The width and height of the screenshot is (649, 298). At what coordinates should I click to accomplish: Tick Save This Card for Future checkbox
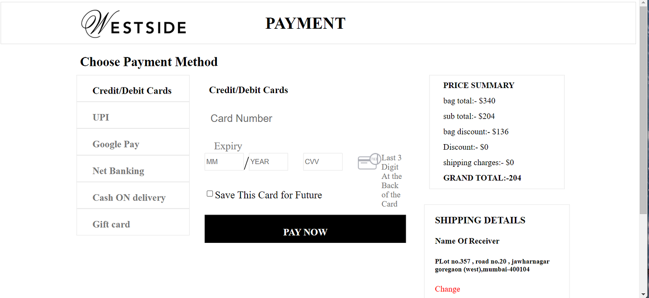[x=210, y=194]
